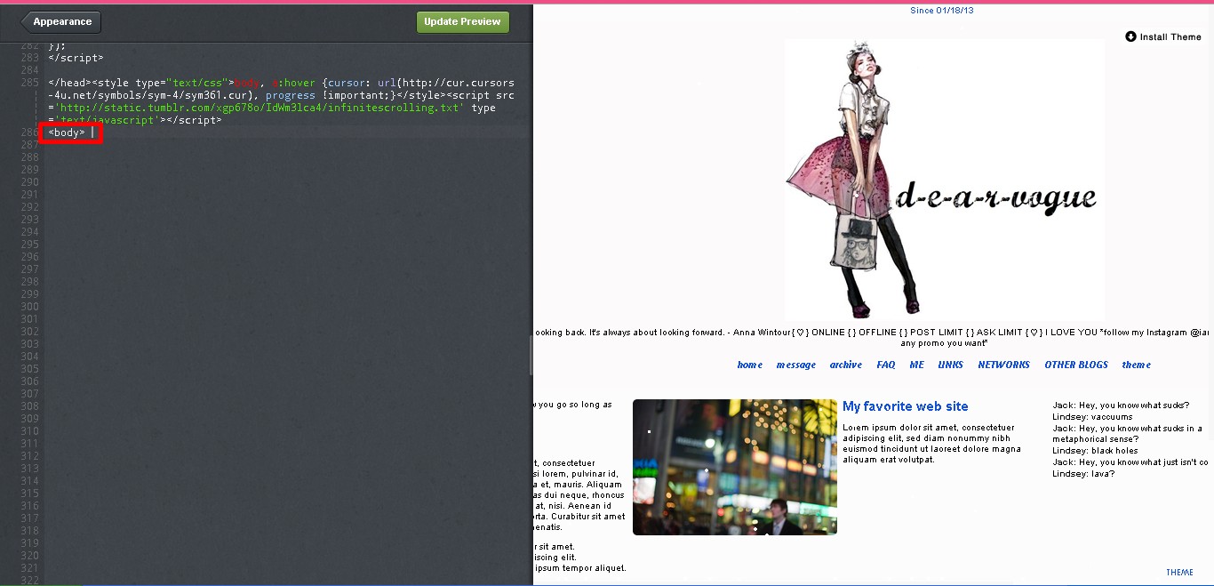Click the THEME credit link at bottom right
Viewport: 1214px width, 586px height.
1179,572
